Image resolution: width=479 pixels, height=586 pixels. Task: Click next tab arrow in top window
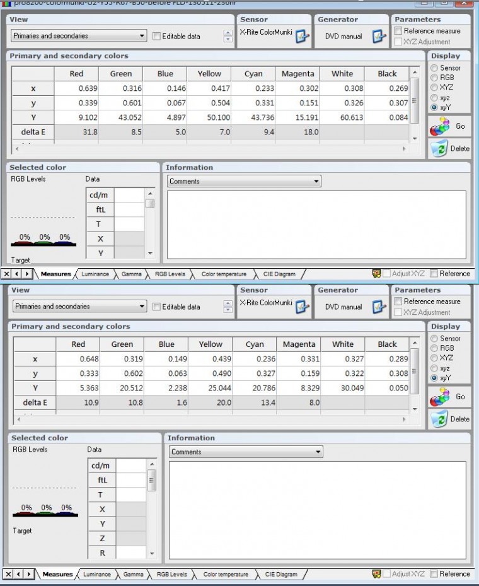point(26,274)
